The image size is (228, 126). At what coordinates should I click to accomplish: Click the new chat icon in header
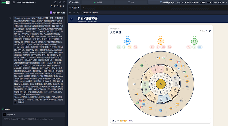[x=55, y=2]
